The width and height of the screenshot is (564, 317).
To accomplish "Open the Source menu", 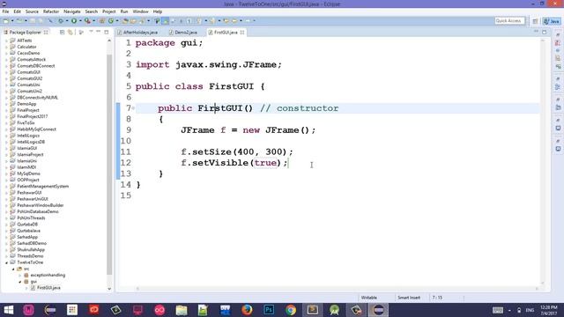I will click(32, 11).
